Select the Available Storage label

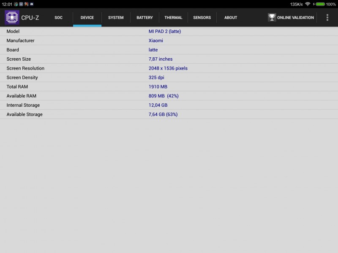tap(25, 114)
